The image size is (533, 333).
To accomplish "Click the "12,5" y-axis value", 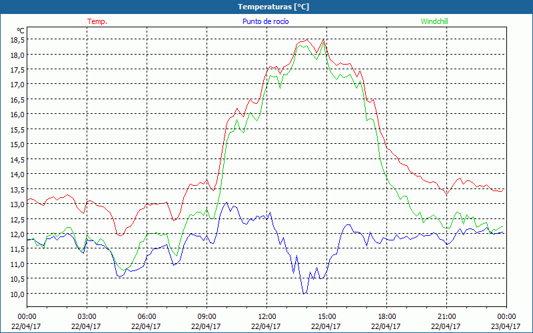I will coord(18,219).
